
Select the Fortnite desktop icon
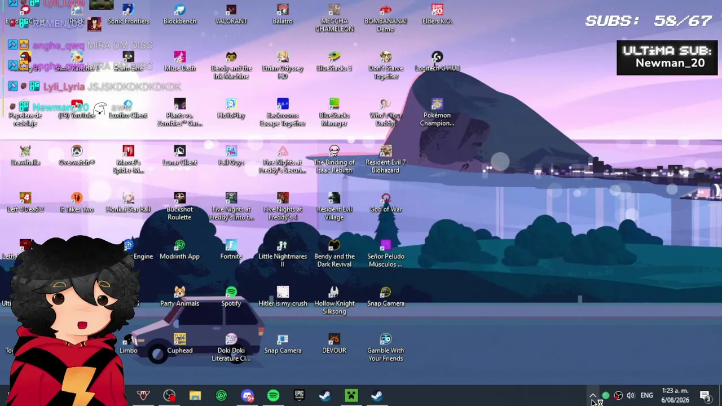click(x=231, y=250)
